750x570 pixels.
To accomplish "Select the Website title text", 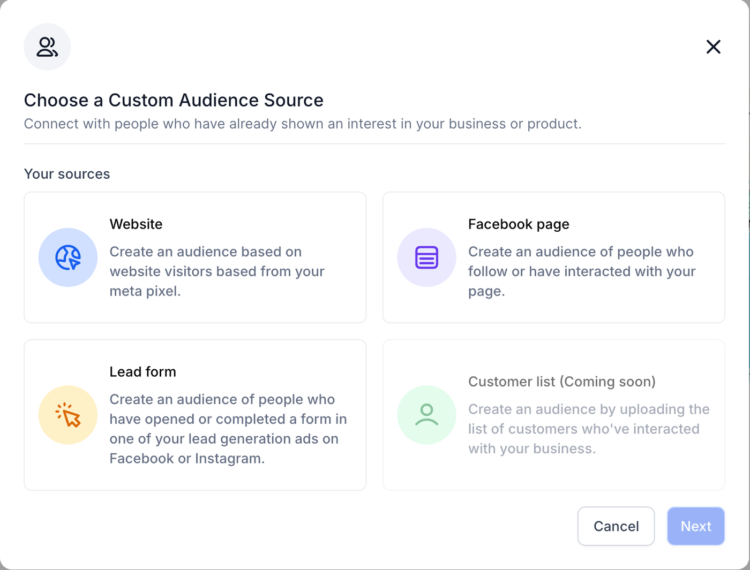I will (136, 224).
